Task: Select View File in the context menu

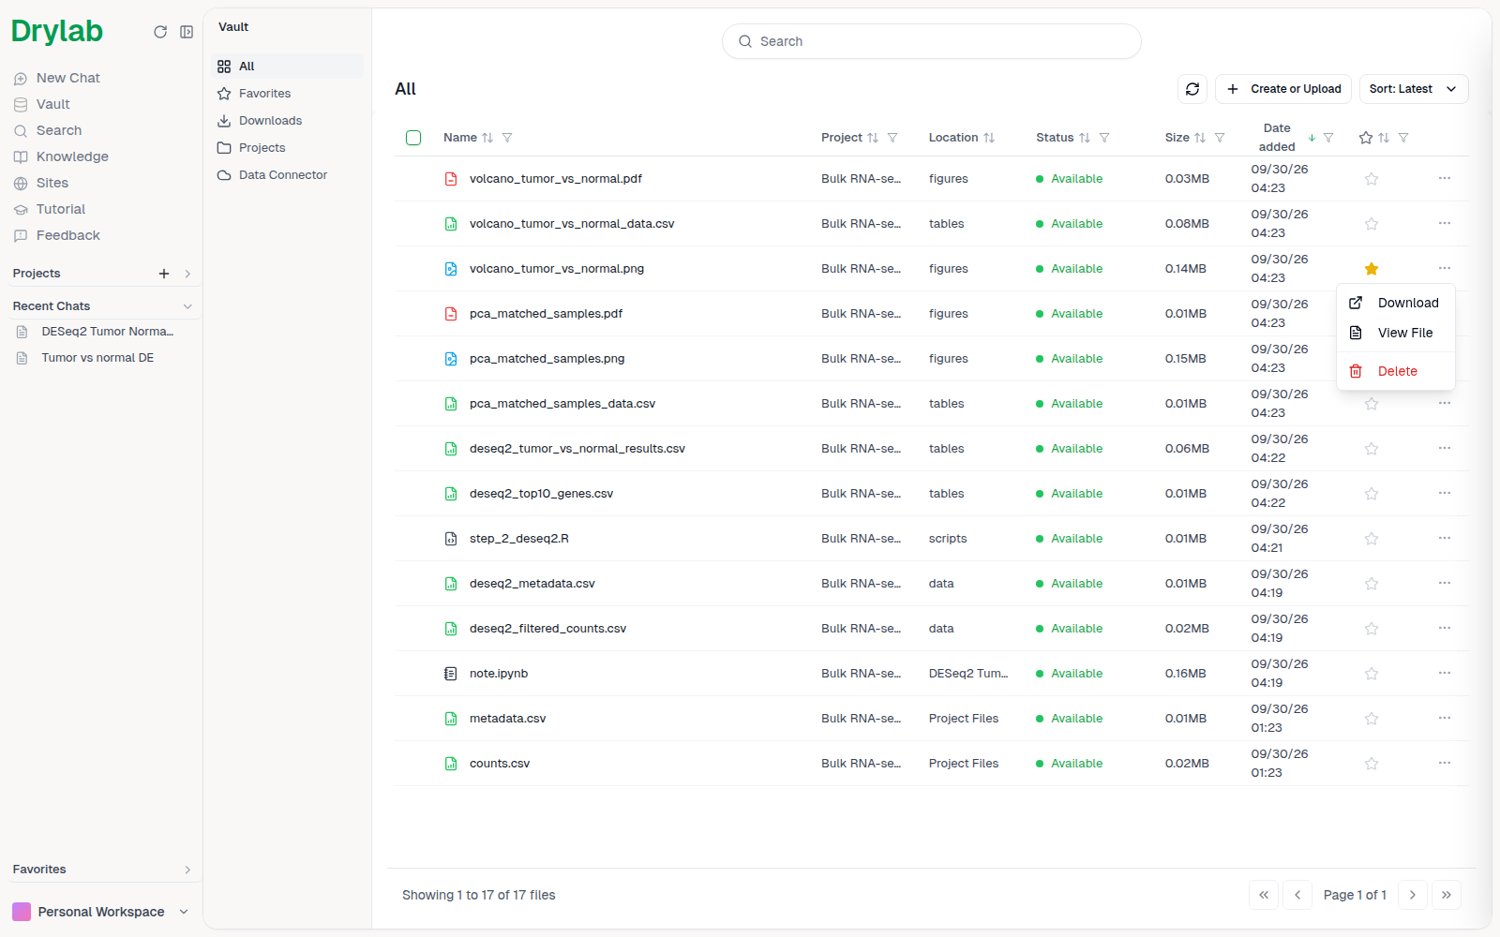Action: click(x=1396, y=333)
